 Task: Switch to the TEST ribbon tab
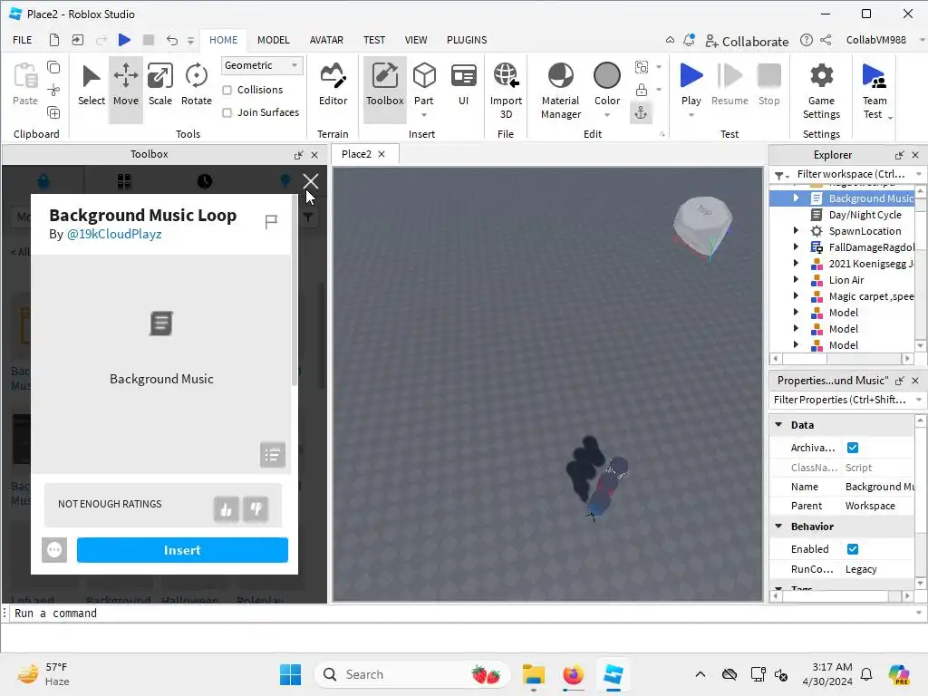(x=374, y=40)
